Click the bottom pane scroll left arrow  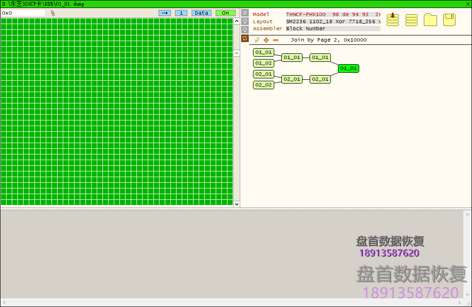pos(4,302)
